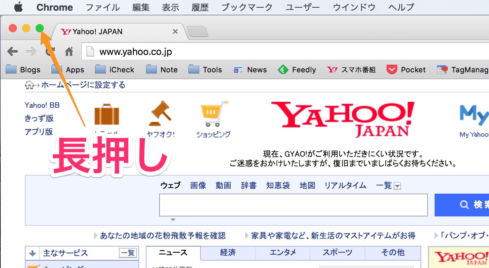Screen dimensions: 489x268
Task: Open the 表示 menu
Action: click(x=171, y=7)
